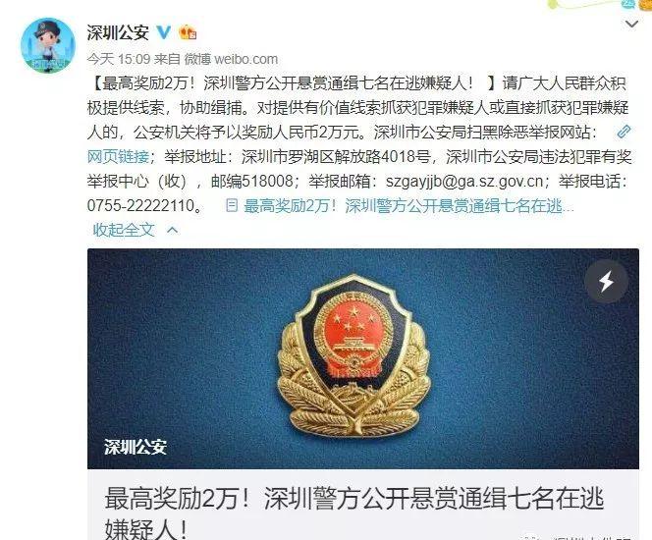Open the police badge cover image
This screenshot has width=652, height=540.
[363, 358]
